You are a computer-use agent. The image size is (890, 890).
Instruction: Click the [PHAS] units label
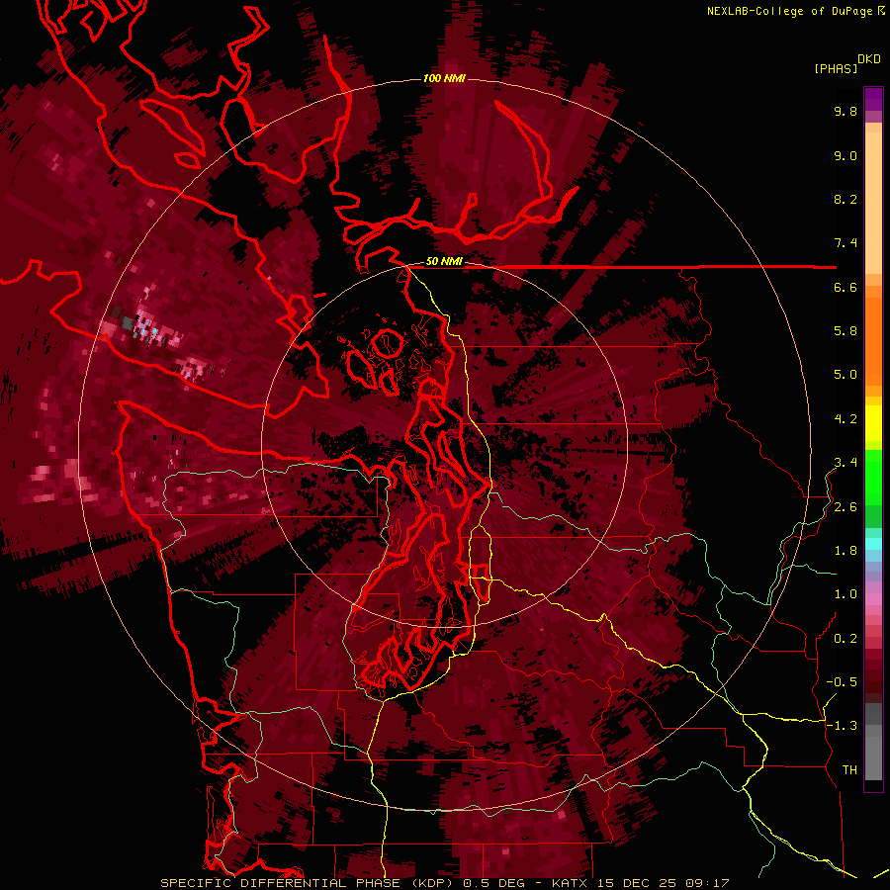click(x=836, y=68)
